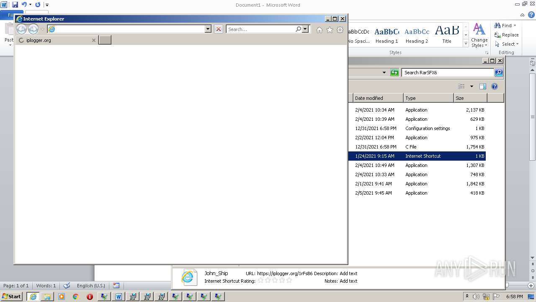The image size is (536, 302).
Task: Click the Words: 1 counter
Action: (46, 286)
